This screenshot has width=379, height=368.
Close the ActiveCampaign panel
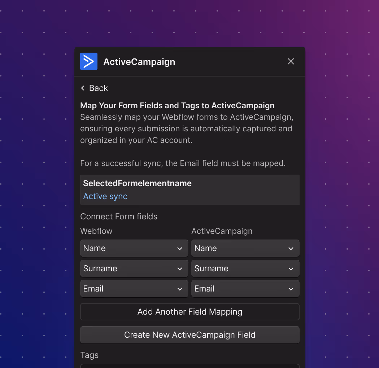click(x=291, y=61)
